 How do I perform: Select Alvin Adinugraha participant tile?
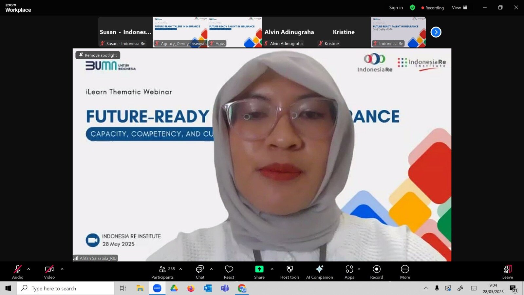289,32
